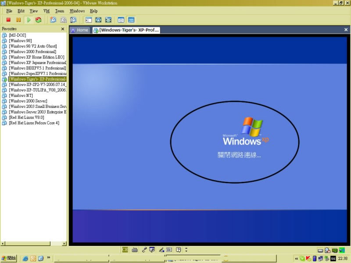
Task: Select the Windows-Tiger's XP-Prof tab
Action: tap(126, 30)
